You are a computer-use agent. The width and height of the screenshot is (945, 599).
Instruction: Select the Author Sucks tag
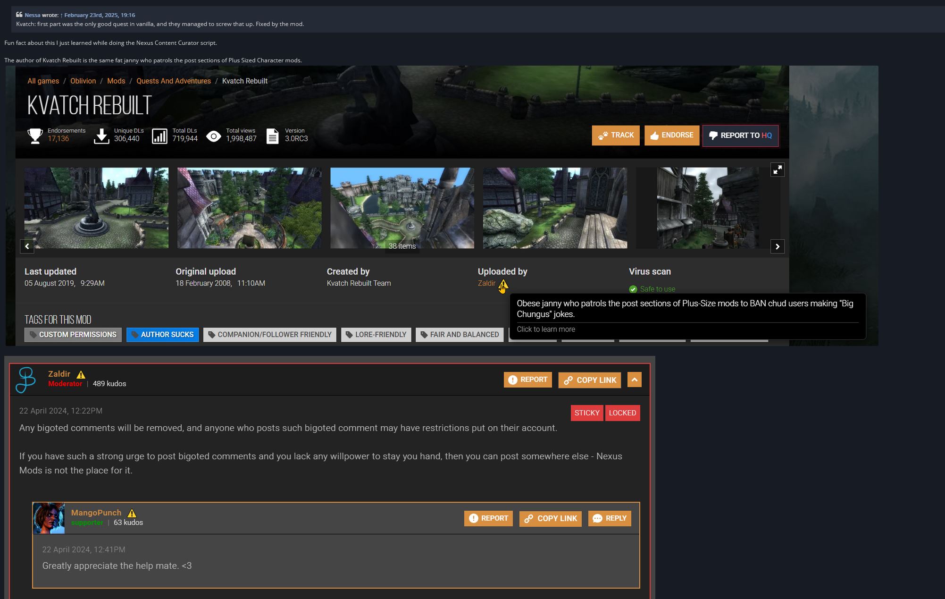pos(162,335)
